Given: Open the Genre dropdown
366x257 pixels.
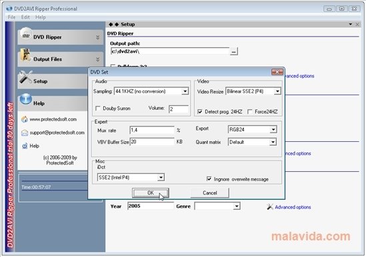Looking at the screenshot, I should (x=237, y=206).
